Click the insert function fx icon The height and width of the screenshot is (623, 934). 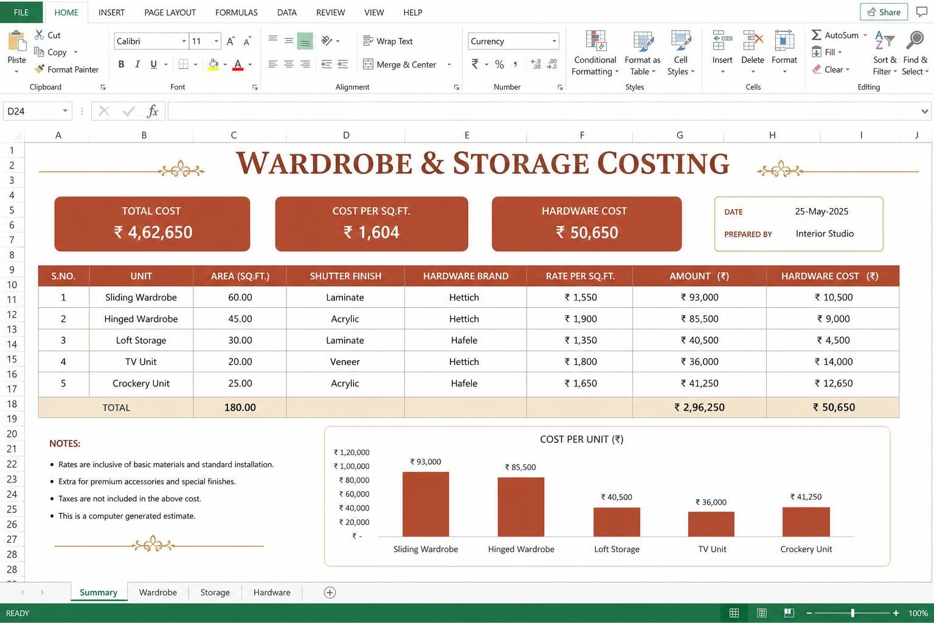153,111
